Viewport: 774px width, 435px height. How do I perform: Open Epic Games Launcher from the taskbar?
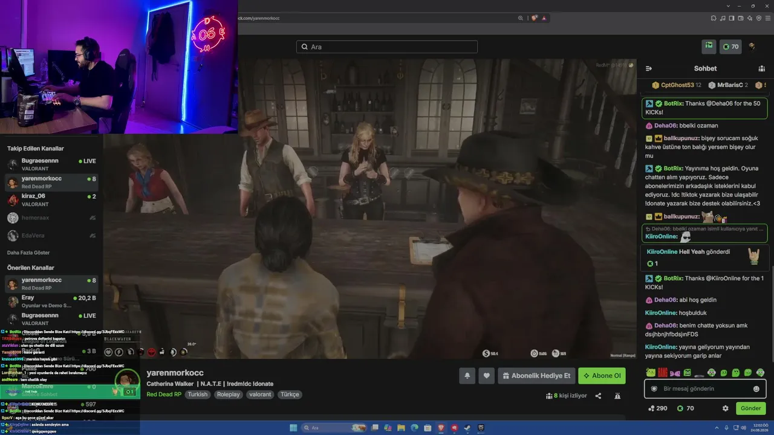(x=481, y=428)
